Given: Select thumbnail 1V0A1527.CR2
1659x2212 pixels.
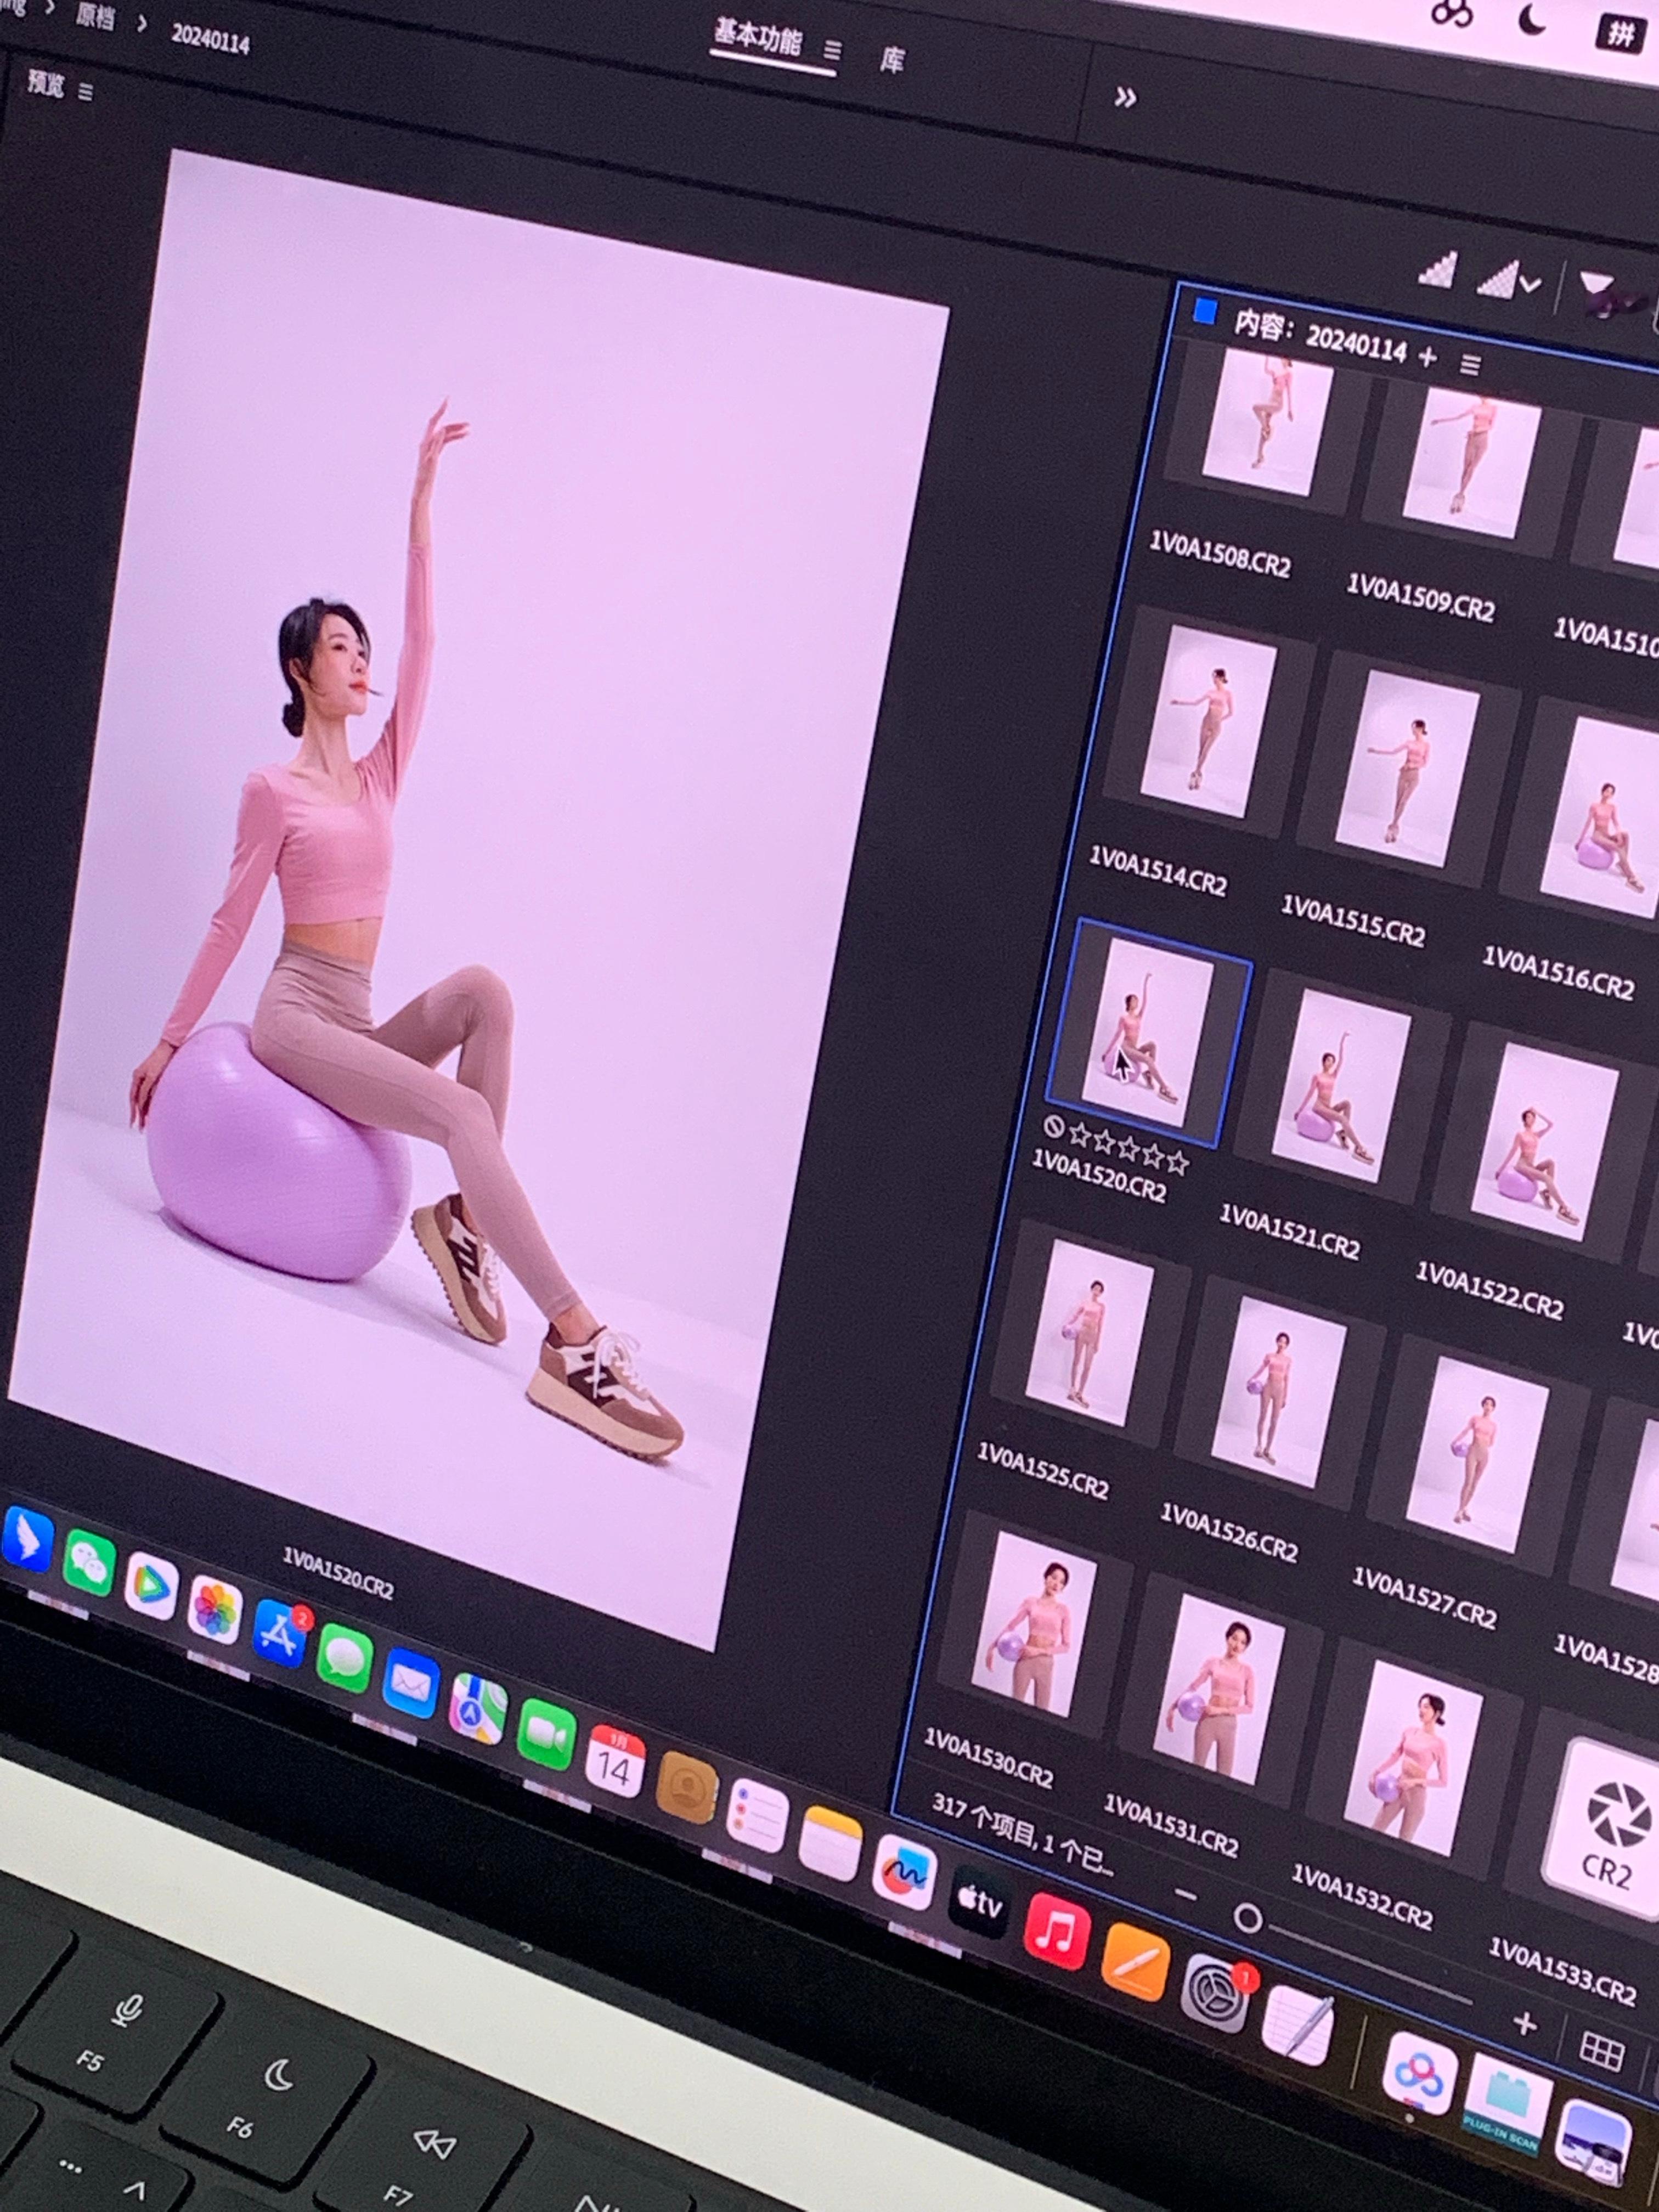Looking at the screenshot, I should point(1477,1453).
